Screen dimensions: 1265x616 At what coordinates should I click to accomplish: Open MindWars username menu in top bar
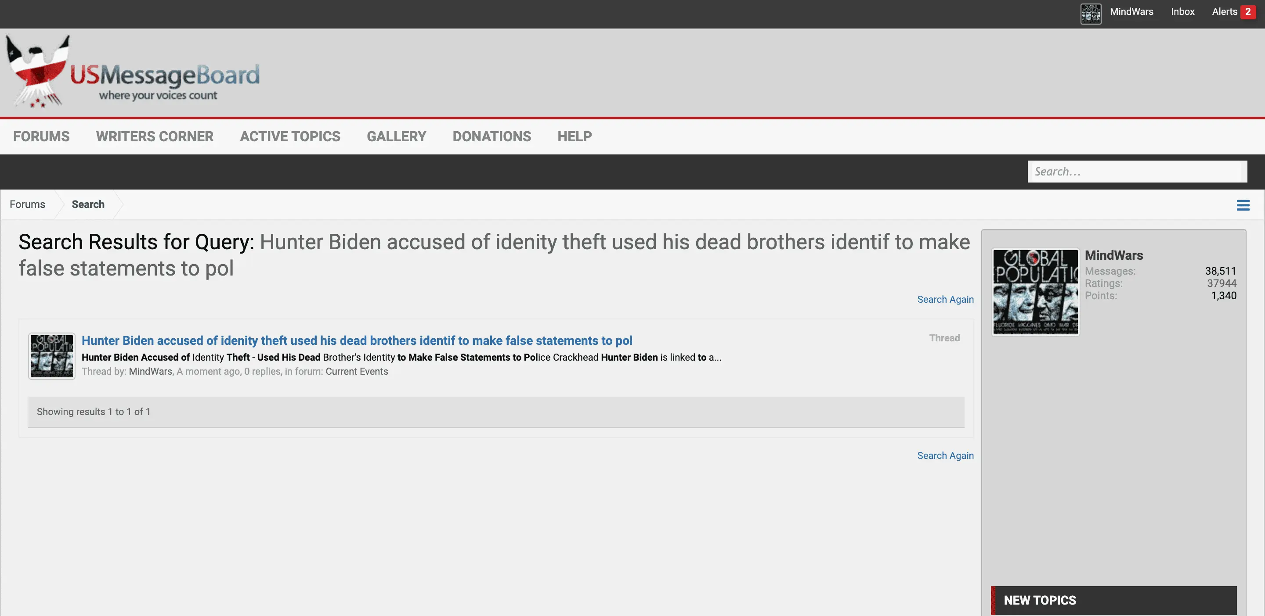click(1131, 12)
